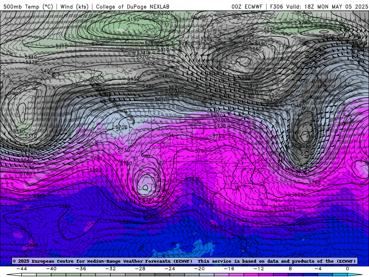The height and width of the screenshot is (277, 369).
Task: Select the '00Z ECMWF' model run label
Action: coord(247,6)
